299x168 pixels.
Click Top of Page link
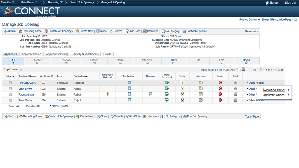(252, 116)
